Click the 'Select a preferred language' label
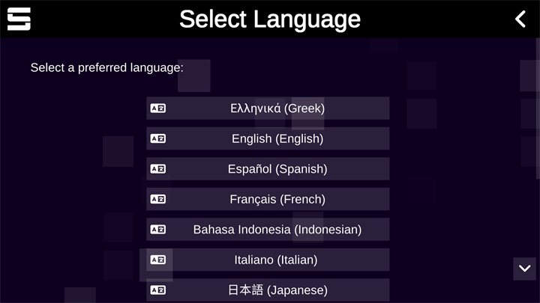540x303 pixels. [x=107, y=67]
